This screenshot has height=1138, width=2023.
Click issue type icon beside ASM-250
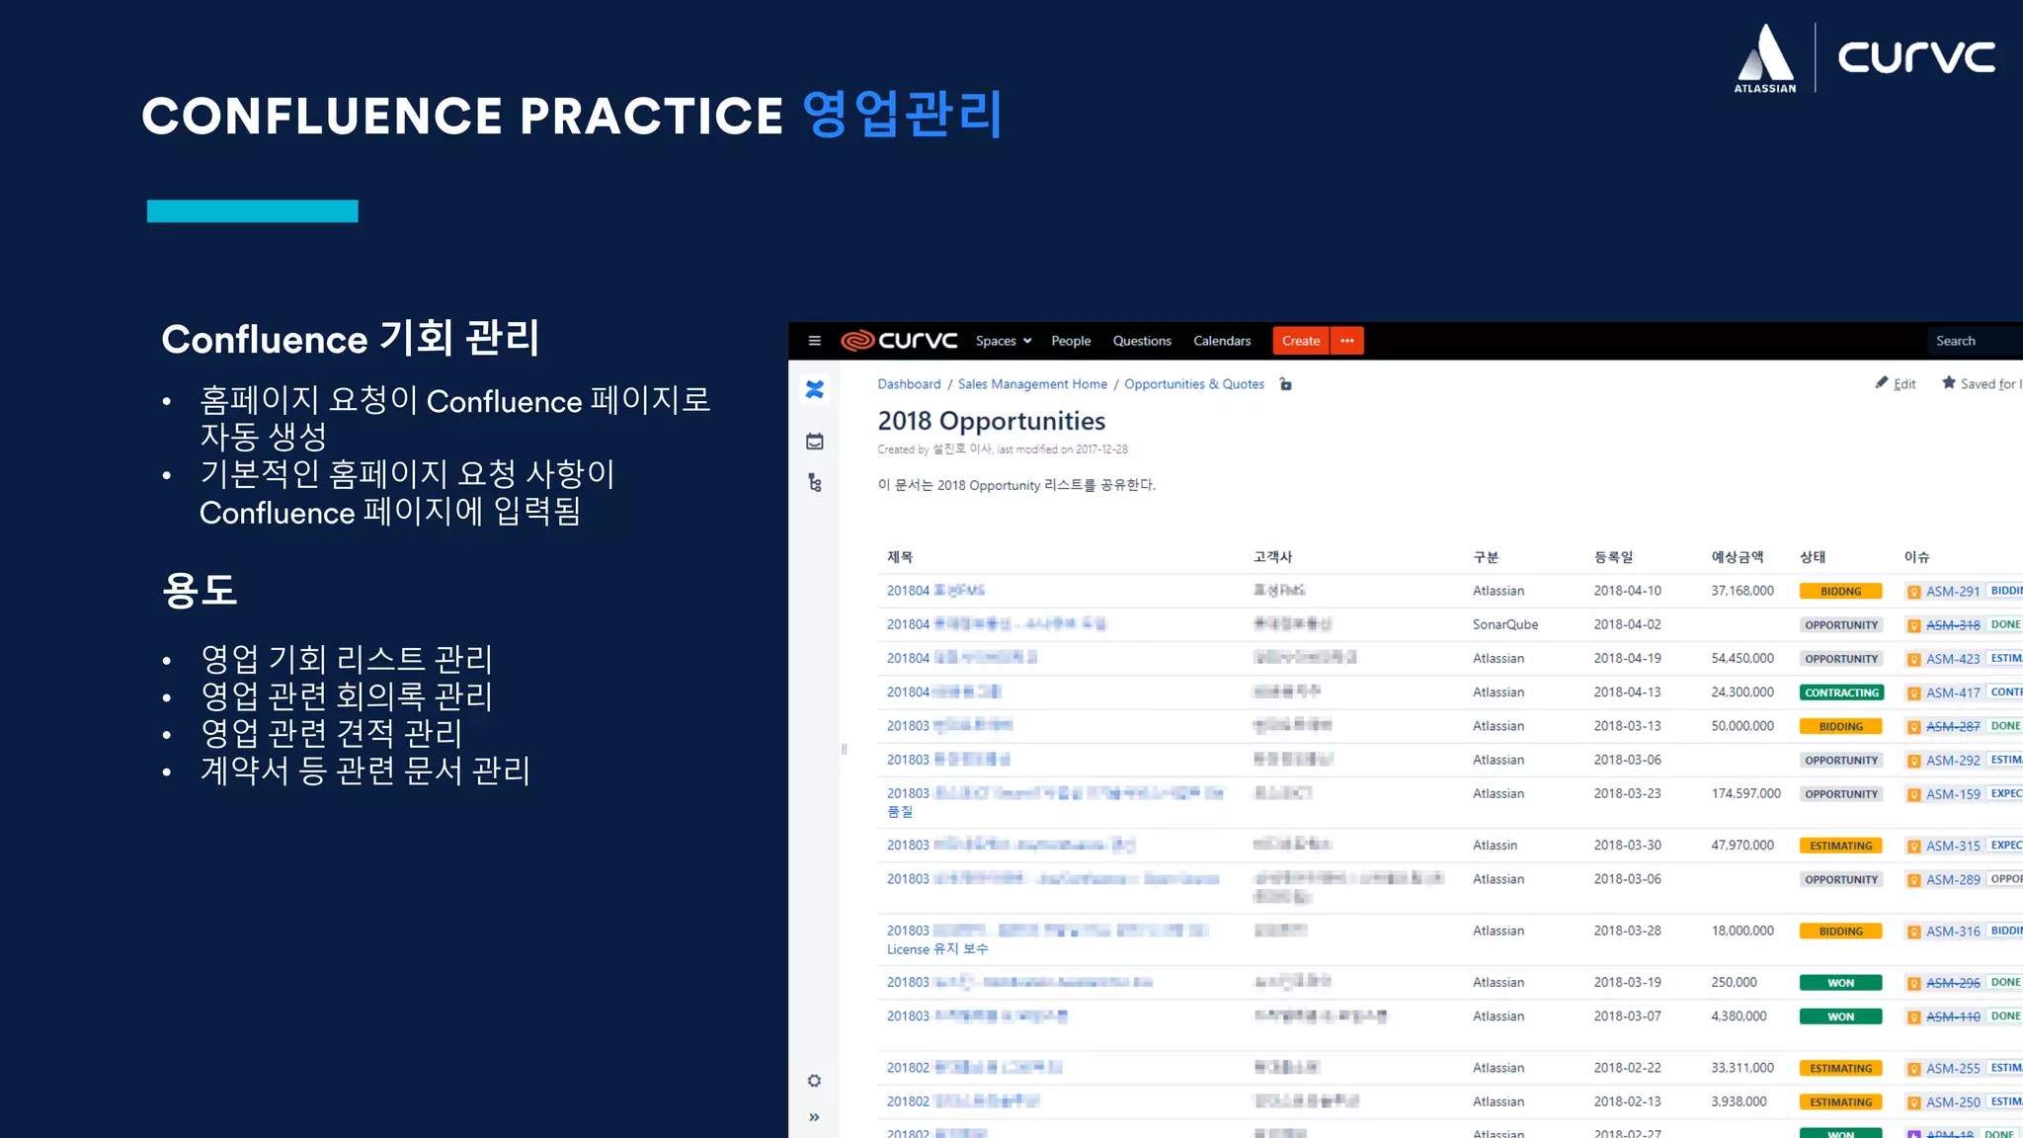[1913, 1102]
